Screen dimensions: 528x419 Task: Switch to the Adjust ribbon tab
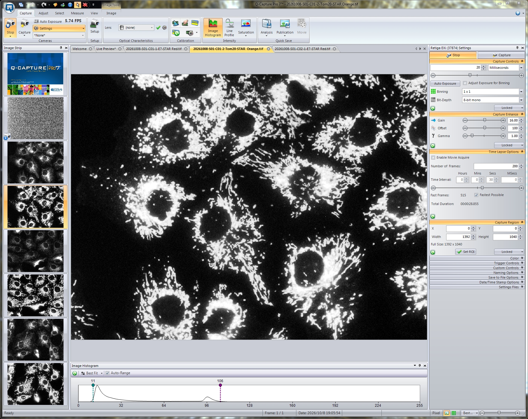coord(43,13)
